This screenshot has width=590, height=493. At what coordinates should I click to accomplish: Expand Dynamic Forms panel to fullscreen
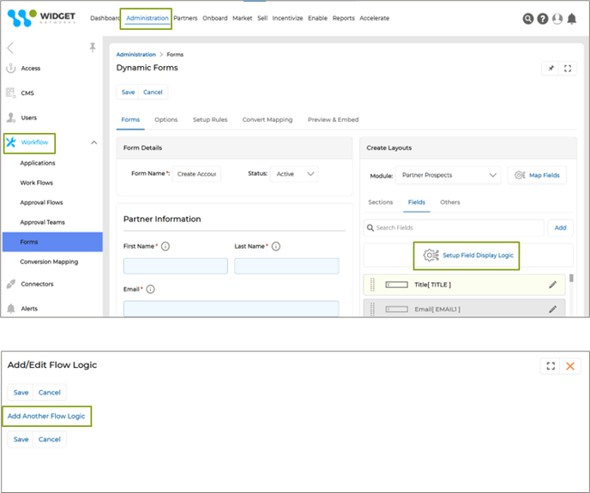click(567, 68)
